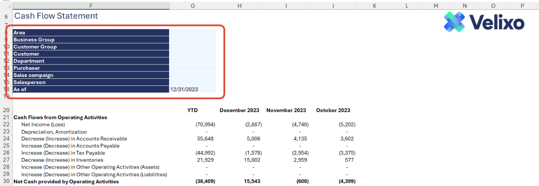539x186 pixels.
Task: Click the October 2023 heading
Action: pyautogui.click(x=333, y=110)
